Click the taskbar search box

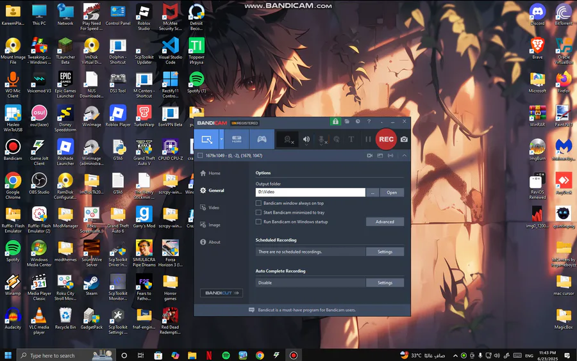click(x=66, y=355)
